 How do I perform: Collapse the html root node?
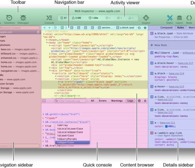point(44,34)
